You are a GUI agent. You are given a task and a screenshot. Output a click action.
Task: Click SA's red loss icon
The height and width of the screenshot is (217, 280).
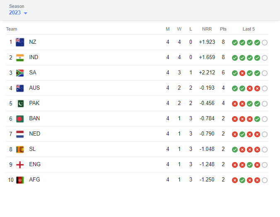[x=242, y=73]
